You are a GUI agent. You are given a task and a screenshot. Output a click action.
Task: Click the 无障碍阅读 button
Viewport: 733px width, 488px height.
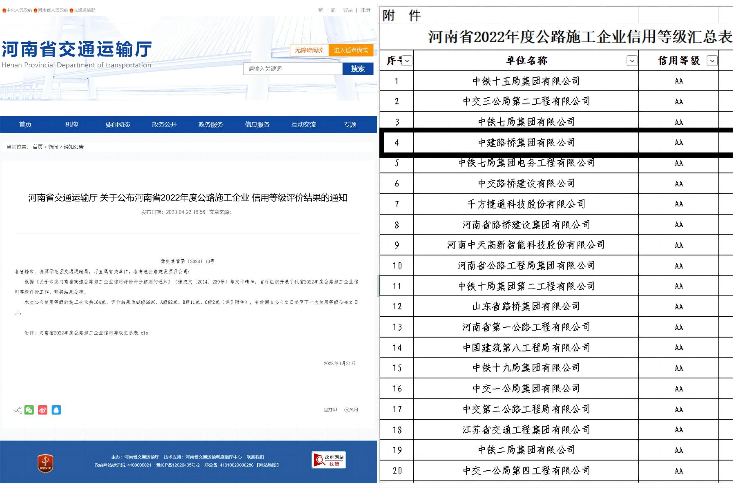point(309,50)
